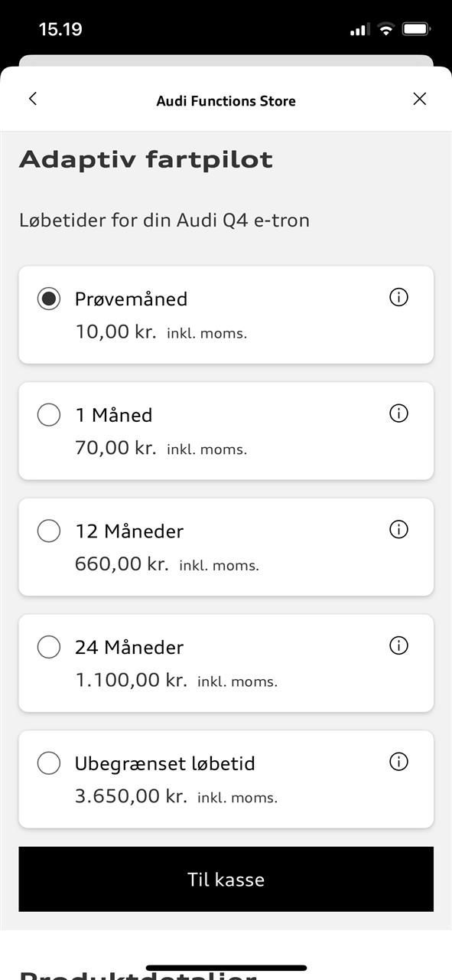Tap the battery icon in status bar
This screenshot has height=980, width=452.
click(416, 29)
